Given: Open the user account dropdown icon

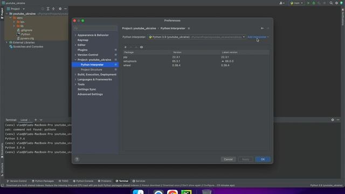Looking at the screenshot, I should 282,3.
